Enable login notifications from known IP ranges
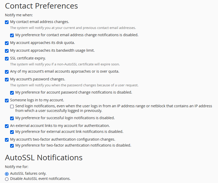This screenshot has width=218, height=183. (12, 106)
